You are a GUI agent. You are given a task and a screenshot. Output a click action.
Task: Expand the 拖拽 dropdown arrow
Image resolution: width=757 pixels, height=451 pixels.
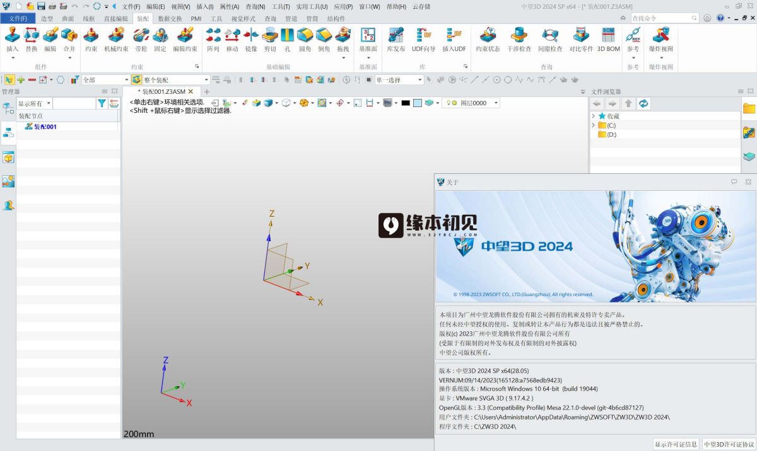coord(343,58)
